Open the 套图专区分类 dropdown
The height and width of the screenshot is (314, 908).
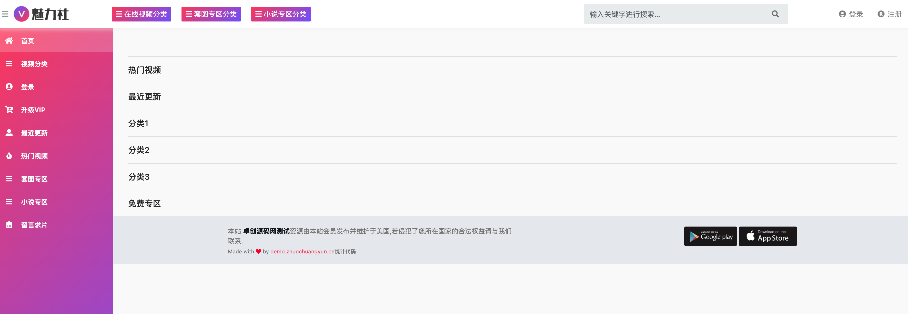point(211,14)
